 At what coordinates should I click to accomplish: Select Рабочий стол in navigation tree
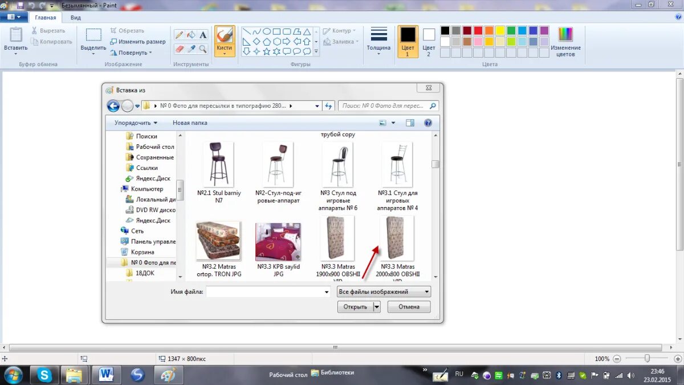tap(150, 147)
